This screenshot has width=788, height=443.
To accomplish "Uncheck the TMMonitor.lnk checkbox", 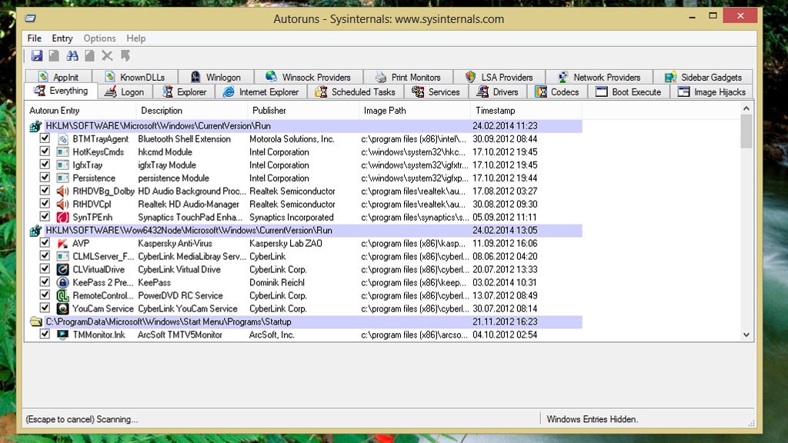I will click(45, 334).
